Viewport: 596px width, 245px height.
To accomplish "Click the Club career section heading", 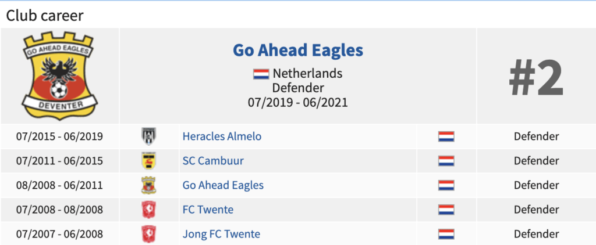I will [45, 16].
